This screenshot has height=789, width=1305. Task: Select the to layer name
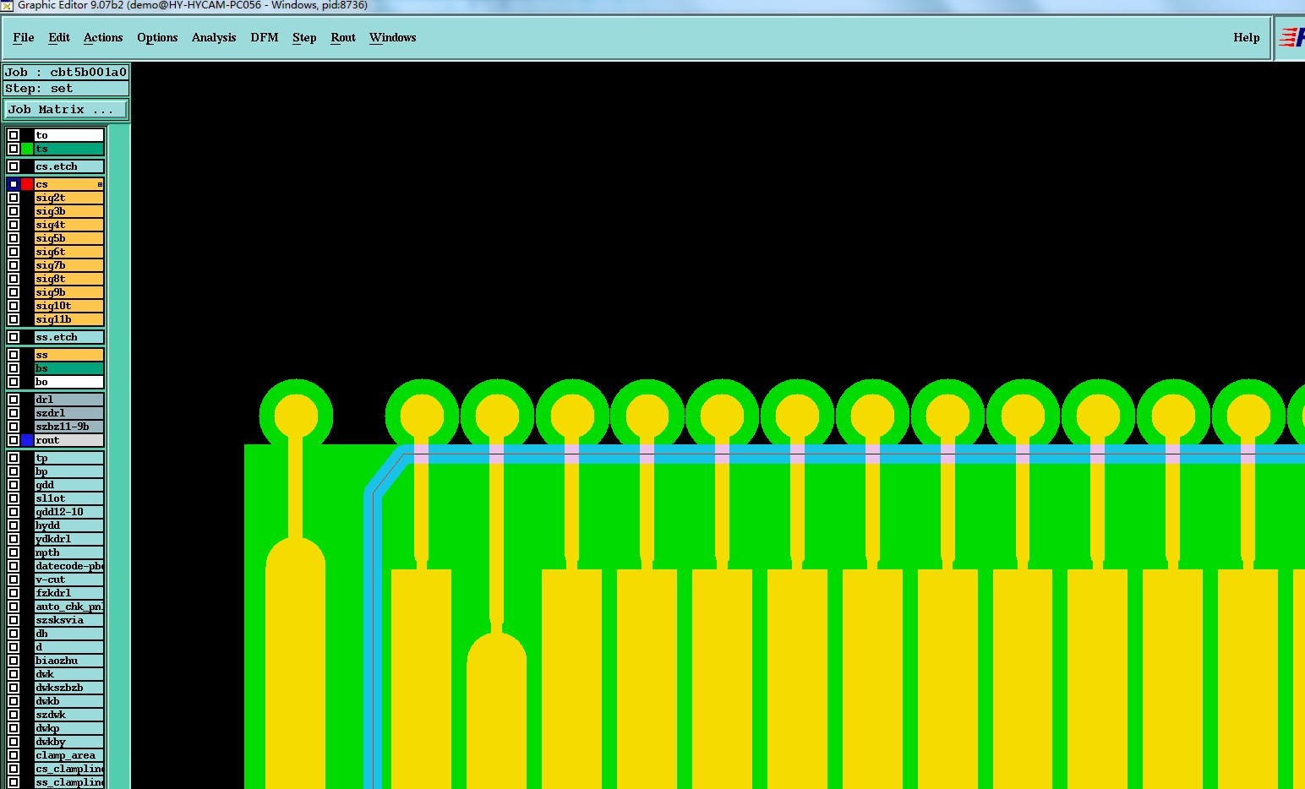tap(69, 135)
